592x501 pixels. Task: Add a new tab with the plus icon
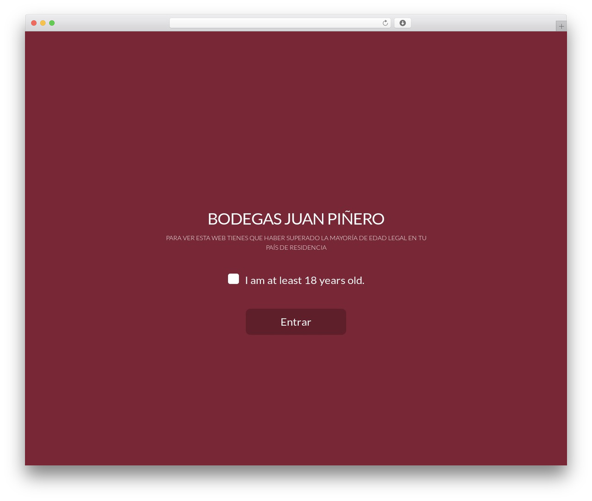561,26
